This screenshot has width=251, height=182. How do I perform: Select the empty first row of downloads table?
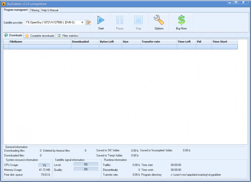[120, 47]
